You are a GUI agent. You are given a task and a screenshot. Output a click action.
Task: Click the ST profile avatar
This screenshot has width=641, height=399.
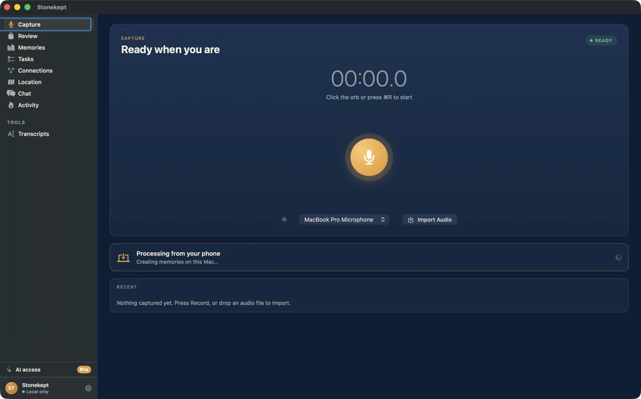(x=11, y=388)
